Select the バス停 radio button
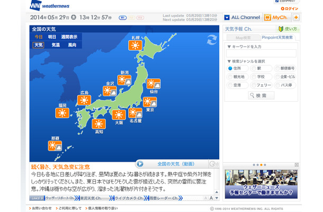Screen dimensions: 323x212 [x=277, y=85]
